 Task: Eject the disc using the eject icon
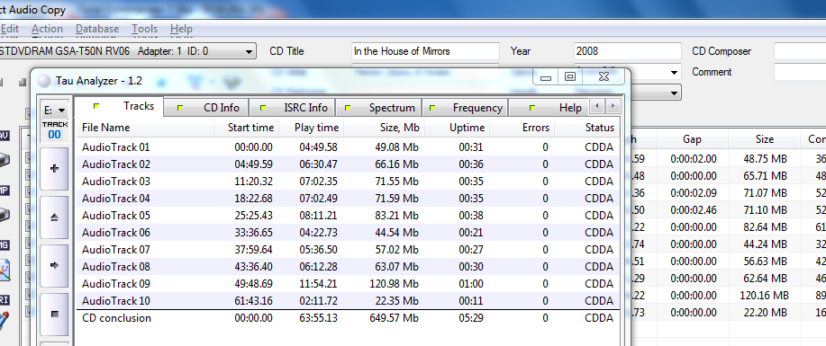[x=54, y=217]
